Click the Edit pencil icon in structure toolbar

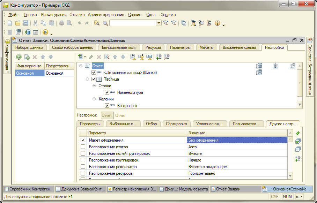(x=91, y=57)
